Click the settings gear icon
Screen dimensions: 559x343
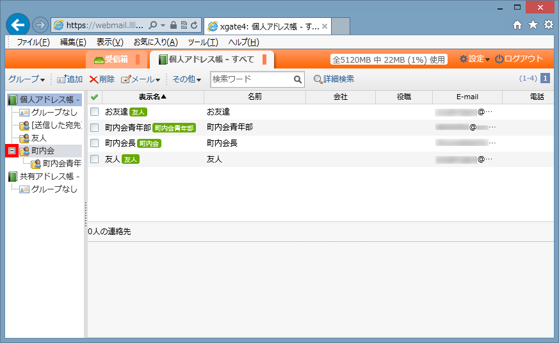pos(464,59)
